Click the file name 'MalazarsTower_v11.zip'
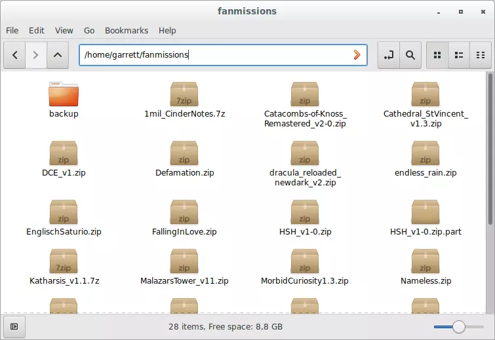The width and height of the screenshot is (495, 340). pos(184,280)
